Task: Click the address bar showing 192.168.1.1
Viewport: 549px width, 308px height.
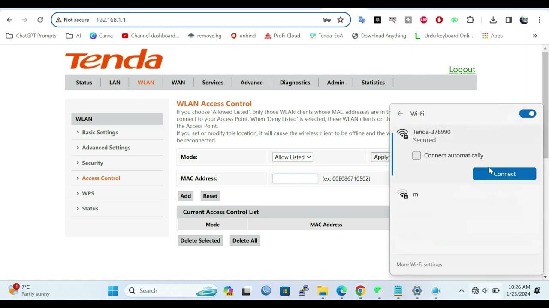Action: pyautogui.click(x=200, y=20)
